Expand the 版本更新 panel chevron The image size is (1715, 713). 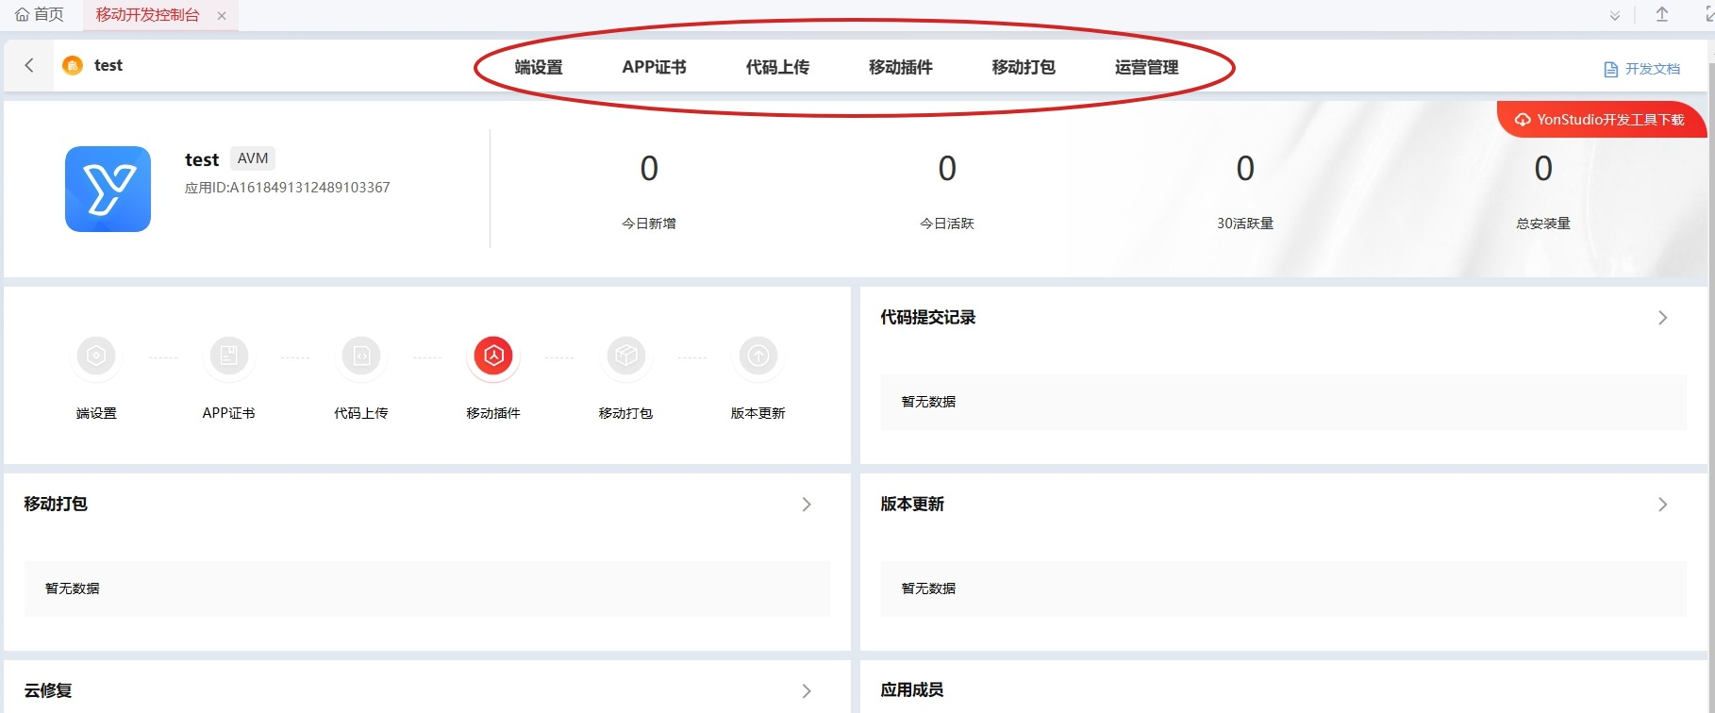click(x=1663, y=505)
